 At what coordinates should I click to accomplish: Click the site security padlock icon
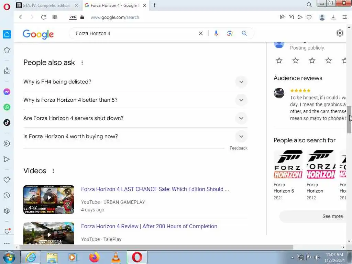click(82, 17)
